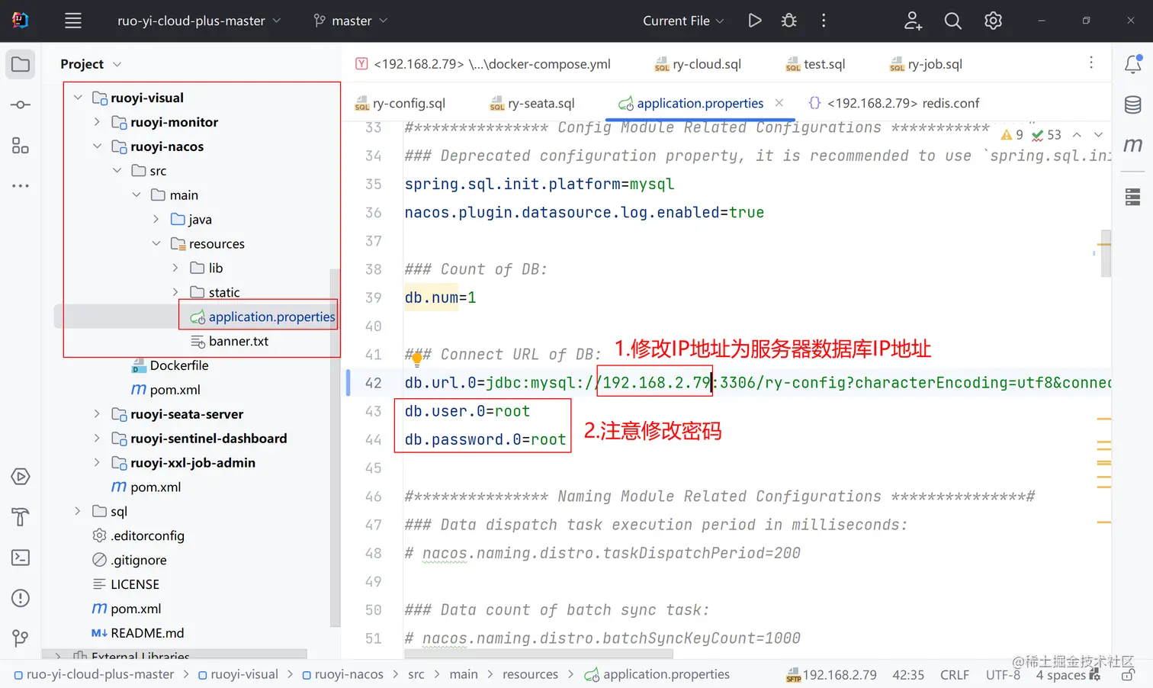Viewport: 1153px width, 688px height.
Task: Switch to ry-job.sql tab
Action: point(926,64)
